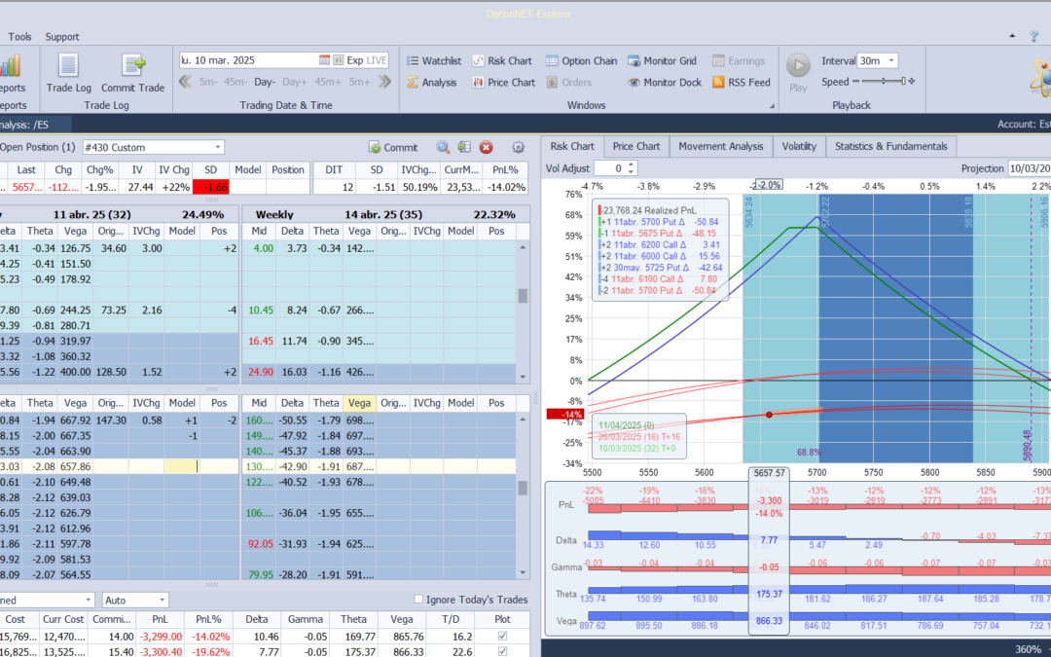Click the help question mark icon
The width and height of the screenshot is (1051, 657).
click(x=1034, y=36)
